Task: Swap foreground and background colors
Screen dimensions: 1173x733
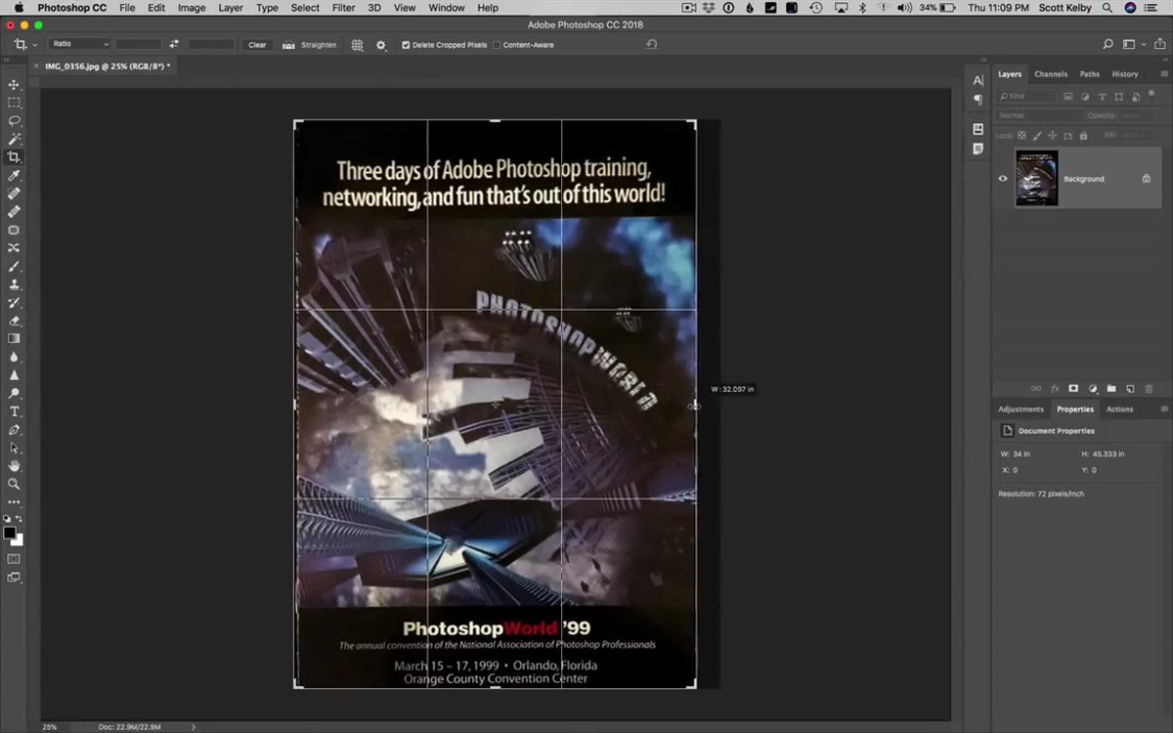Action: coord(20,519)
